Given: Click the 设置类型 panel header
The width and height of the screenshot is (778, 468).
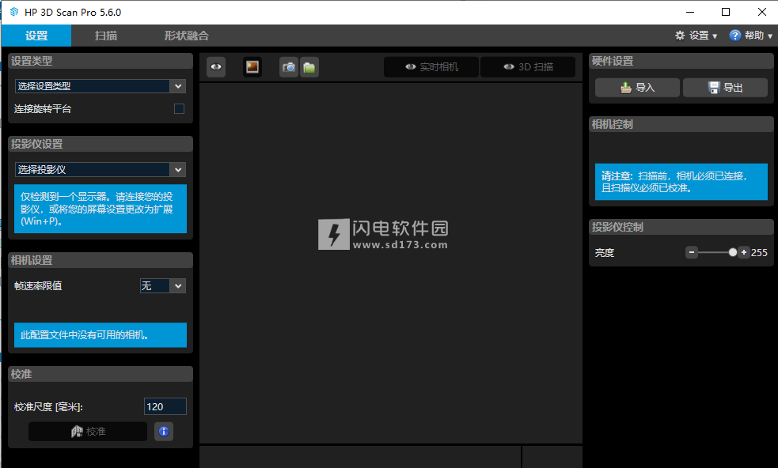Looking at the screenshot, I should 101,61.
